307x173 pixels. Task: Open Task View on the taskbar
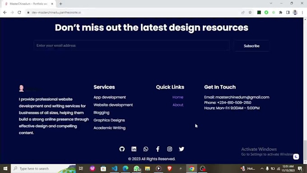click(81, 168)
